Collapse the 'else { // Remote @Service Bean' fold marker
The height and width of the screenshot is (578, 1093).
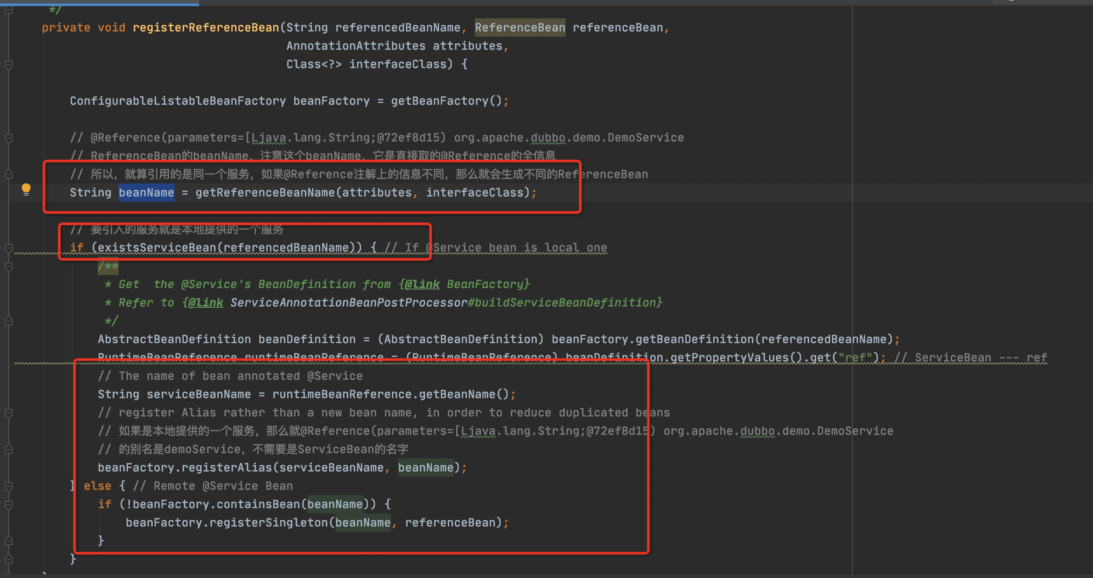pyautogui.click(x=8, y=486)
